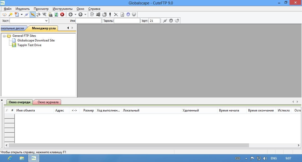
Task: Click the right tab-scroll arrow beside Менеджер узла
Action: (x=72, y=28)
